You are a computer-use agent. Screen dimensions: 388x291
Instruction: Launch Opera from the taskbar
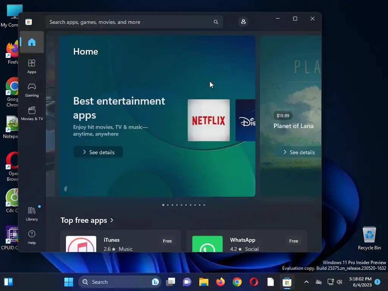[253, 282]
